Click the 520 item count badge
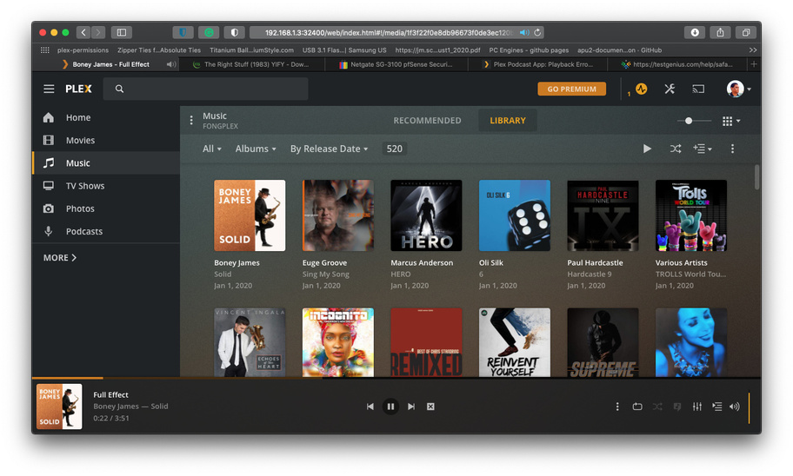793x476 pixels. (395, 149)
